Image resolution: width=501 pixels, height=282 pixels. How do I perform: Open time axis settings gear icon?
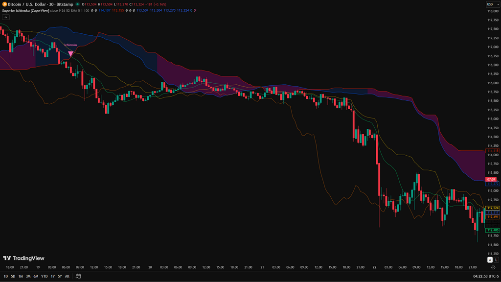pyautogui.click(x=492, y=267)
